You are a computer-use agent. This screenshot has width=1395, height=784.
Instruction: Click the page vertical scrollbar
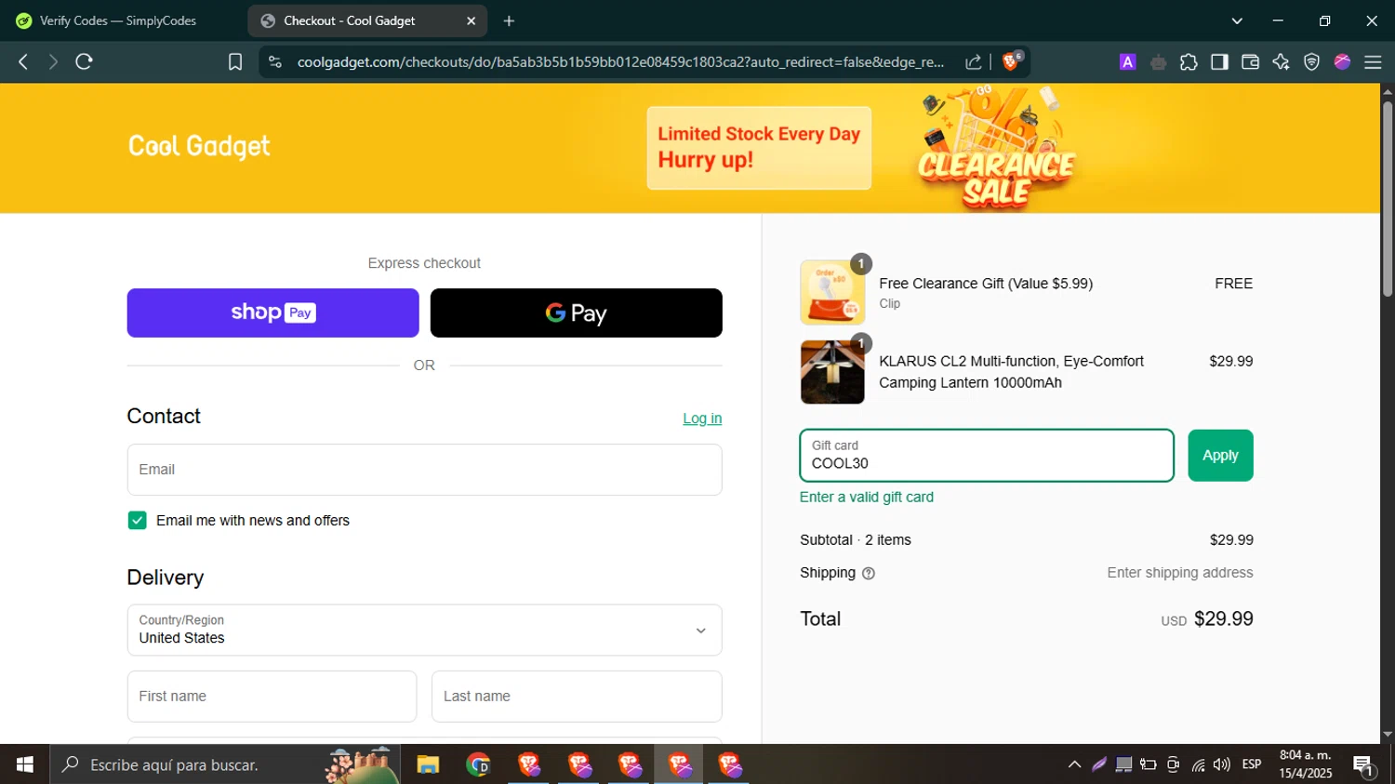[1387, 200]
